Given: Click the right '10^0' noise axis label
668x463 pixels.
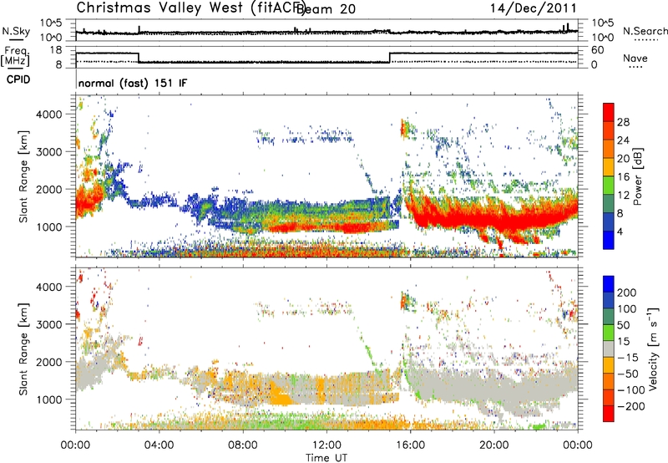Looking at the screenshot, I should pos(603,38).
